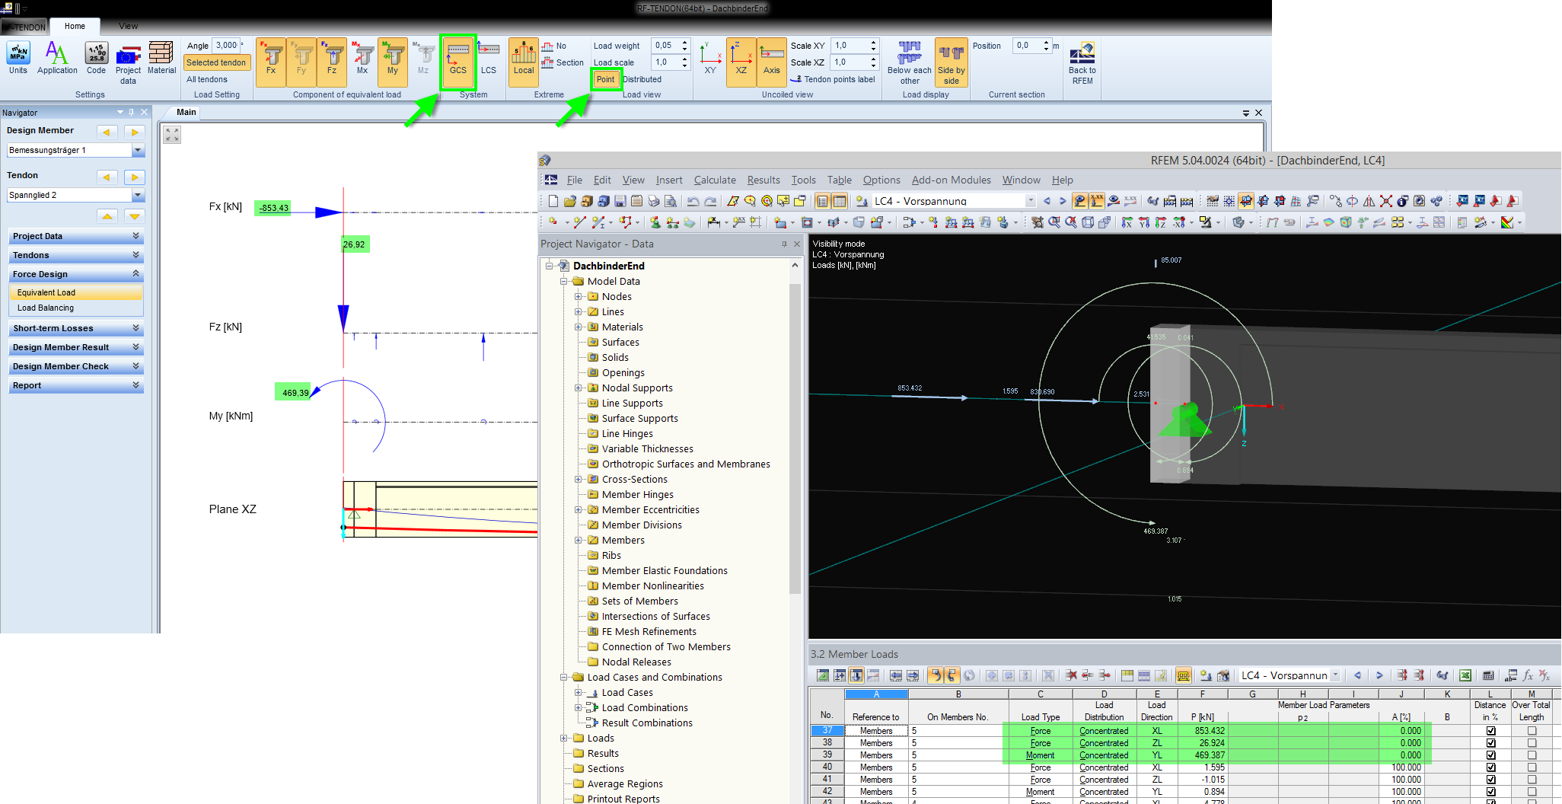Switch to the View ribbon tab
1562x804 pixels.
127,25
